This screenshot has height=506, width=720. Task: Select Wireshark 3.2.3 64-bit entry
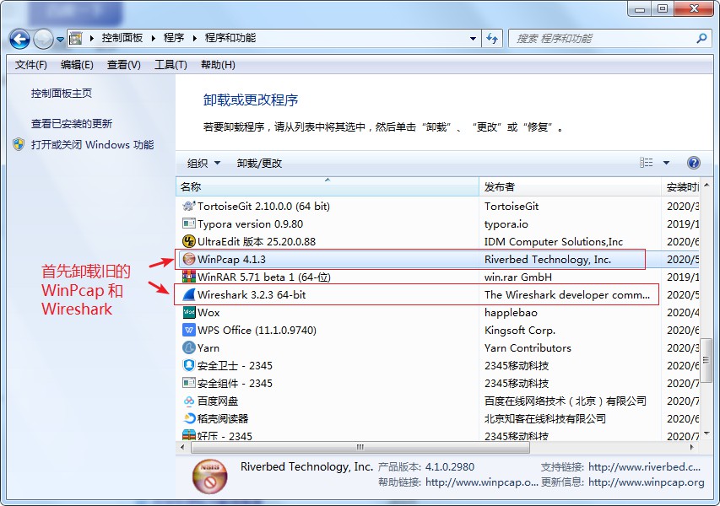[252, 295]
